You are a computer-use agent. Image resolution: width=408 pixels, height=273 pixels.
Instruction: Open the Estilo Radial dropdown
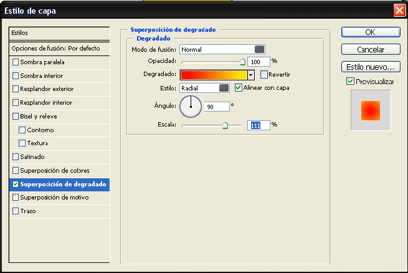tap(204, 89)
